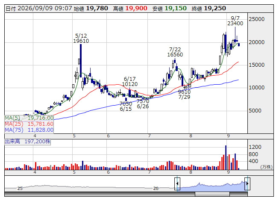Click the 7/29 low label 9610
279x201 pixels.
184,92
